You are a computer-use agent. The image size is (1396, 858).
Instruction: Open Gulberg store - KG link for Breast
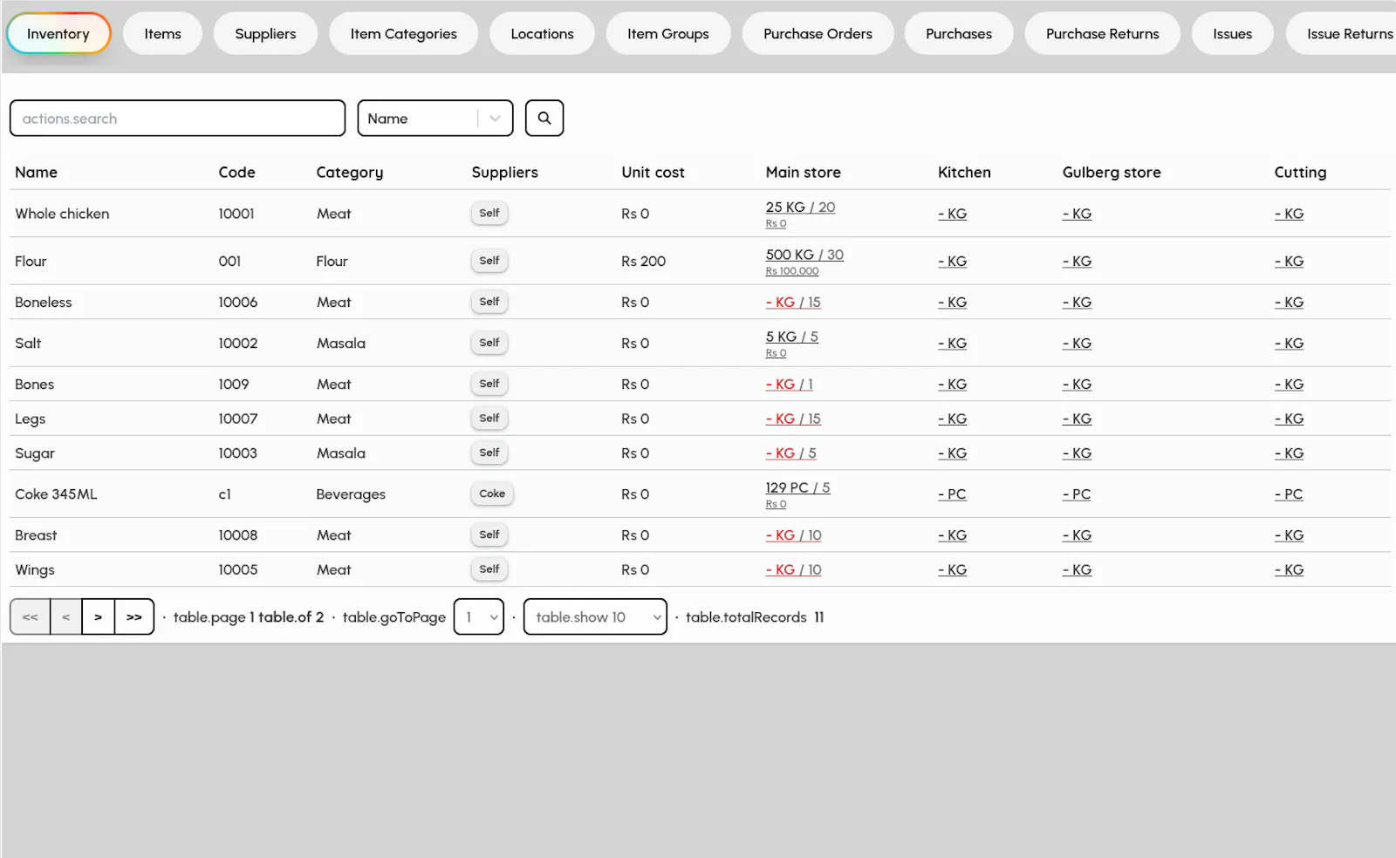[1077, 535]
